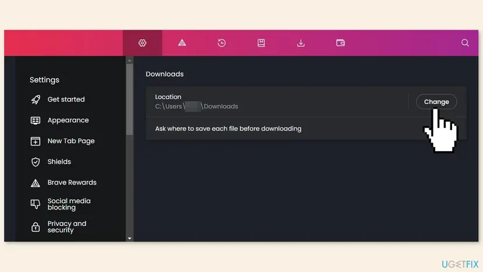Click the sidebar scroll down arrow
This screenshot has width=483, height=272.
pyautogui.click(x=129, y=238)
